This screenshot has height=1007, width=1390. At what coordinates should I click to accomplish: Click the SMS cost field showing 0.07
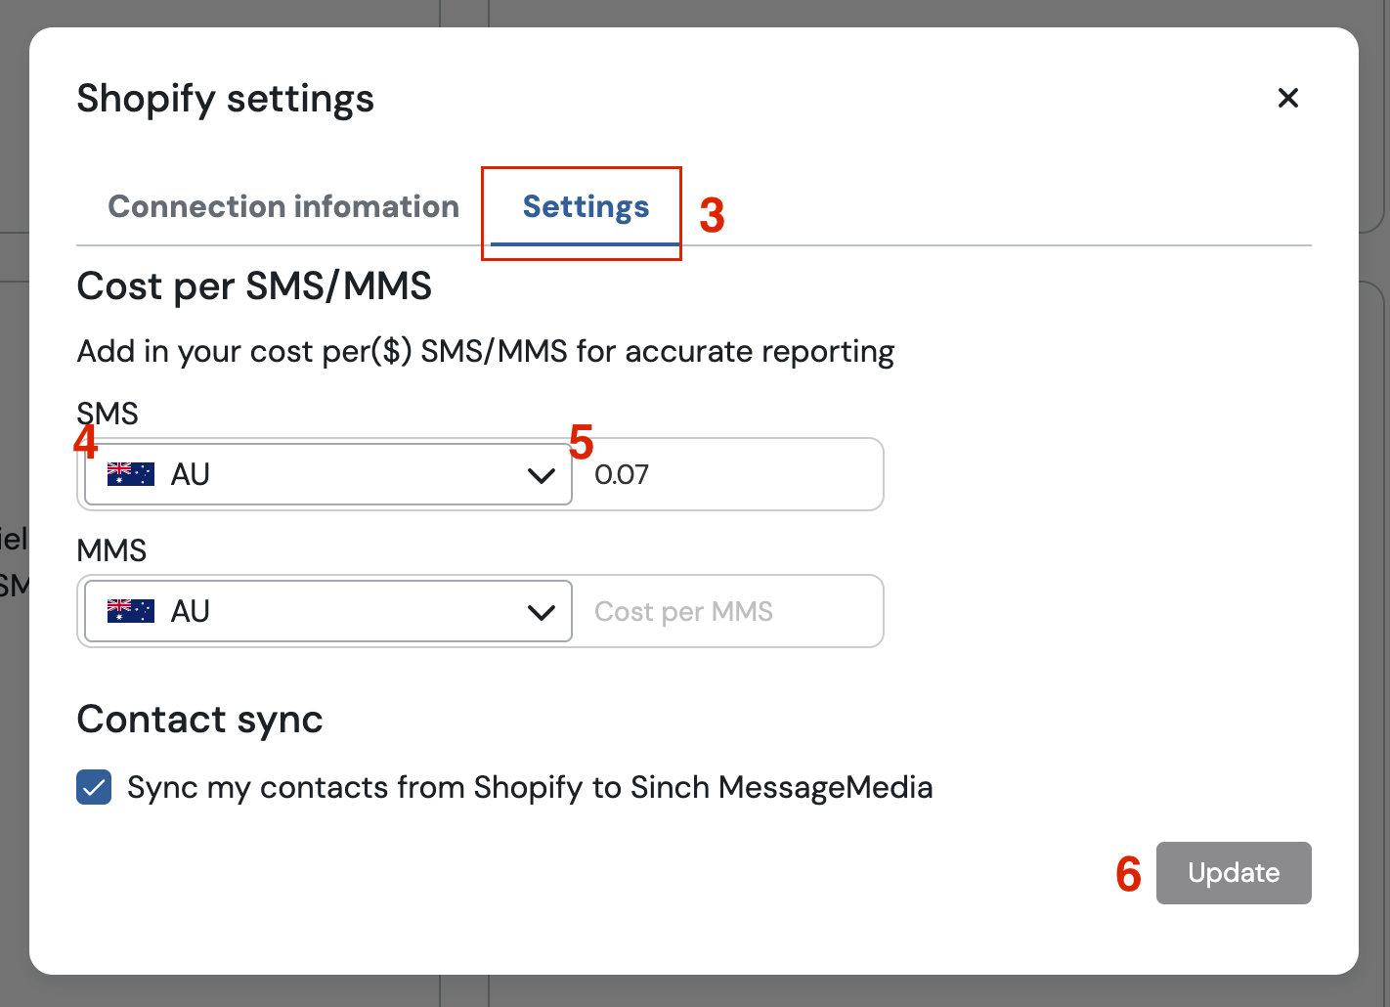(x=727, y=474)
